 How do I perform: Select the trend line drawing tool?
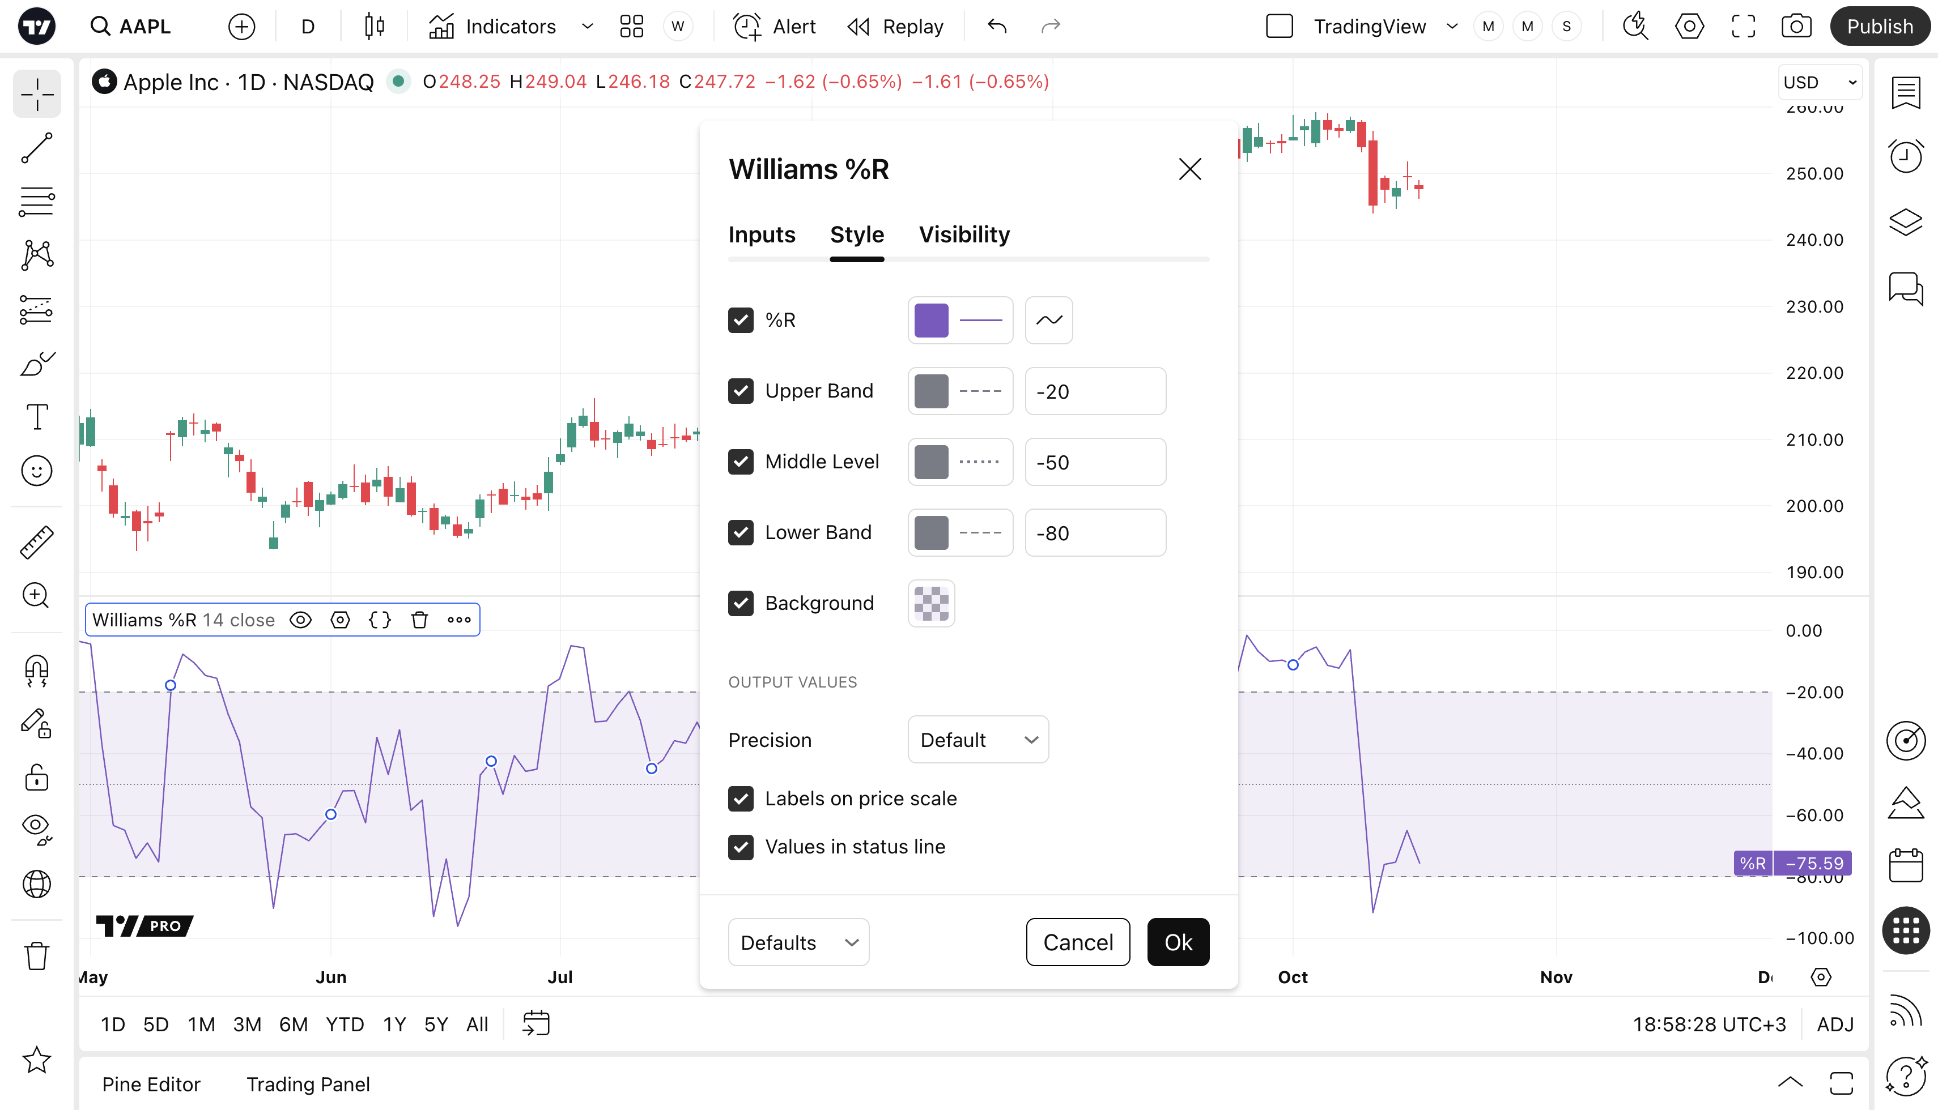tap(37, 148)
